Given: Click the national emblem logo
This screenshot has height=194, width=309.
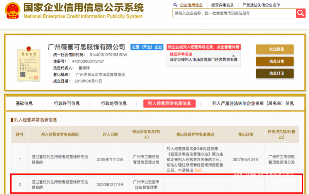Looking at the screenshot, I should (x=13, y=11).
